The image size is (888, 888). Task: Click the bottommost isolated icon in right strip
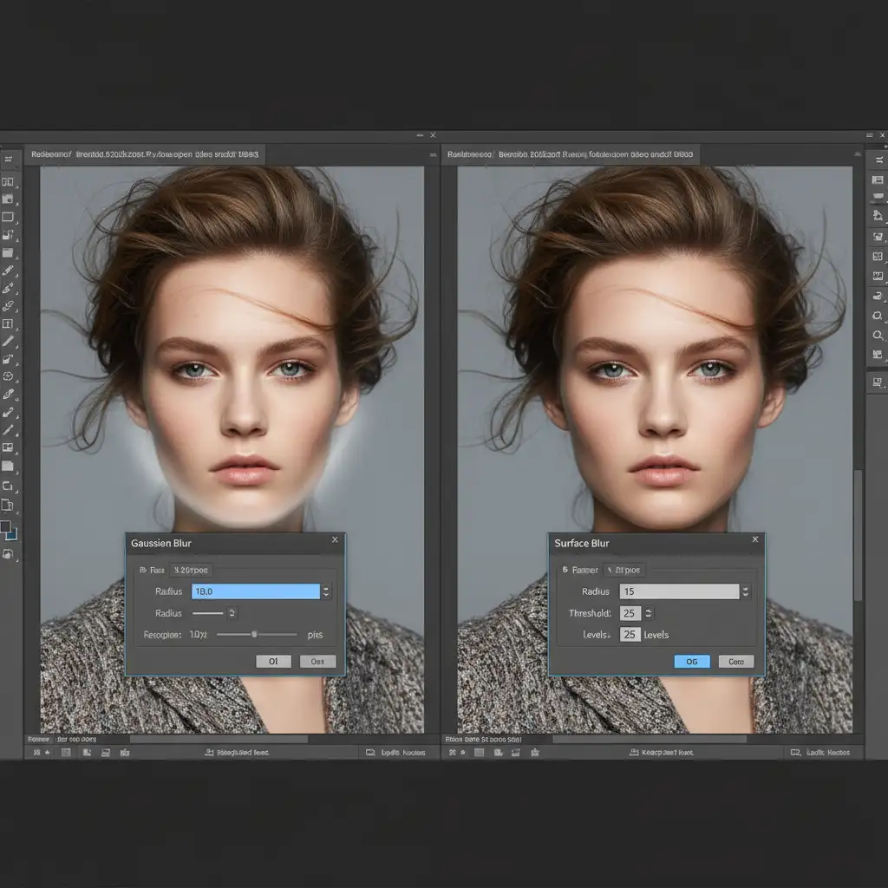click(878, 382)
